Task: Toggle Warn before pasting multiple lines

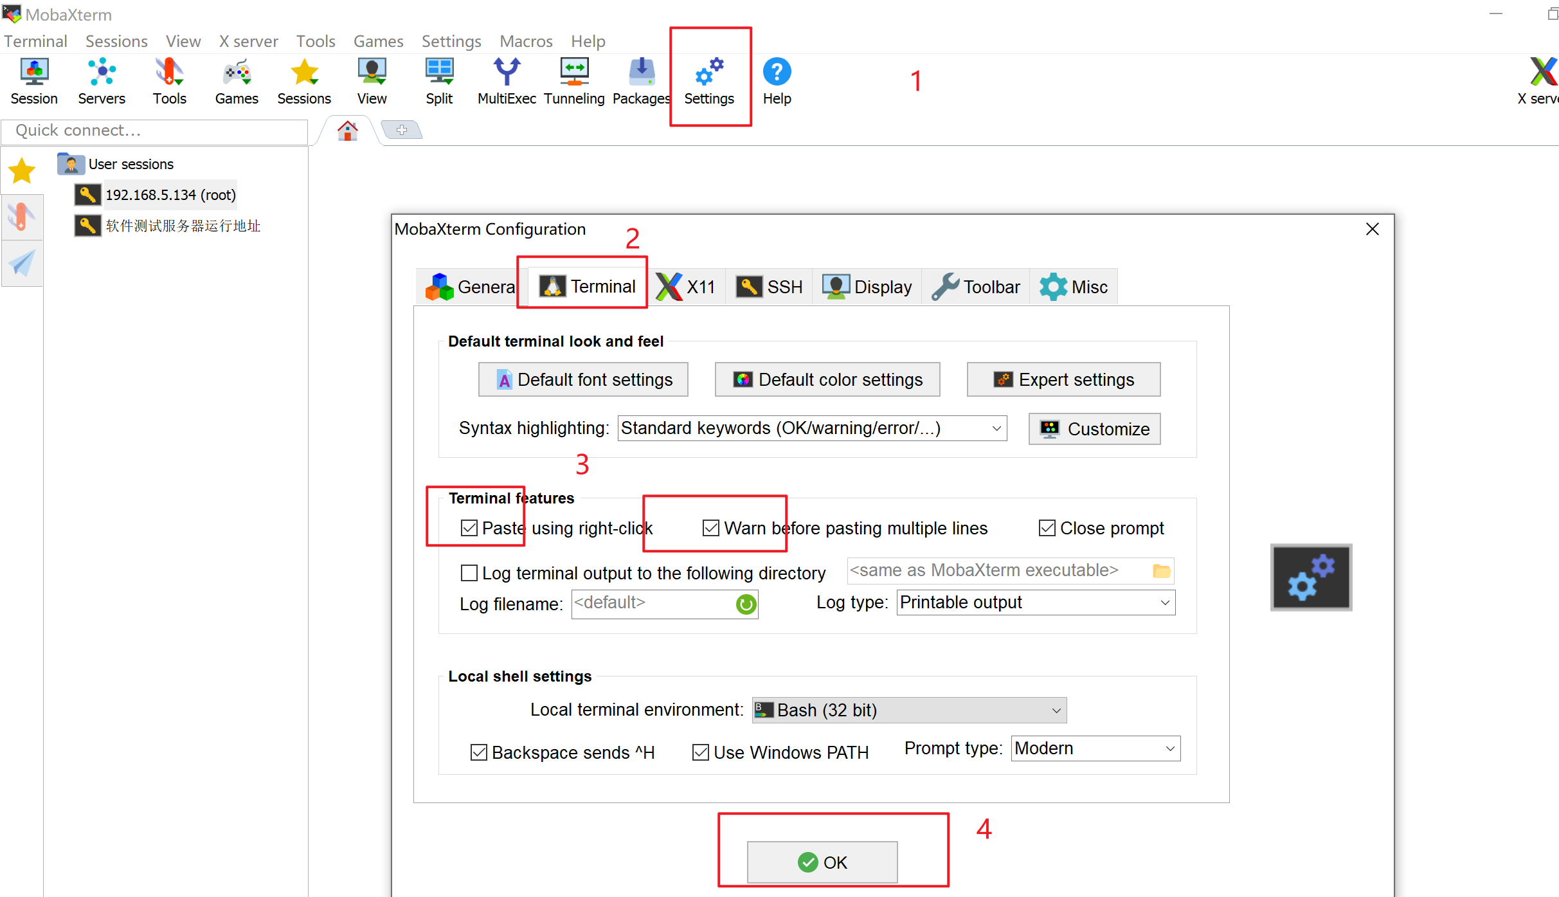Action: [x=711, y=528]
